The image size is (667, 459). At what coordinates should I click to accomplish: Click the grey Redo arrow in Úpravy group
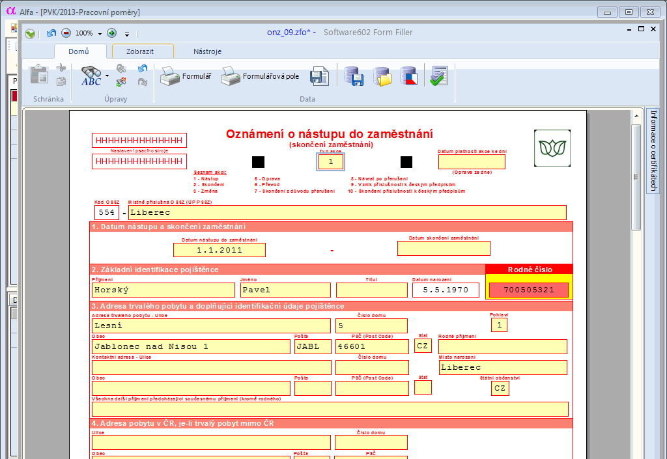(143, 81)
